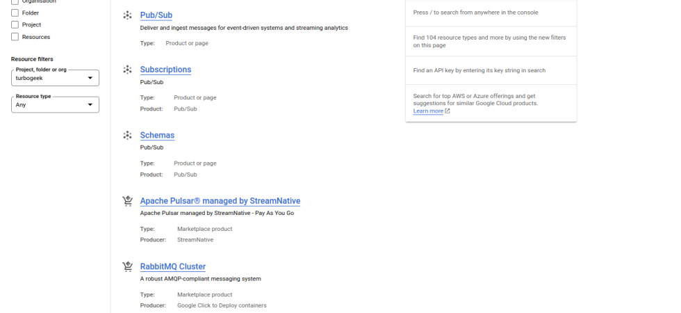681x313 pixels.
Task: Follow the Learn more link
Action: pyautogui.click(x=428, y=111)
